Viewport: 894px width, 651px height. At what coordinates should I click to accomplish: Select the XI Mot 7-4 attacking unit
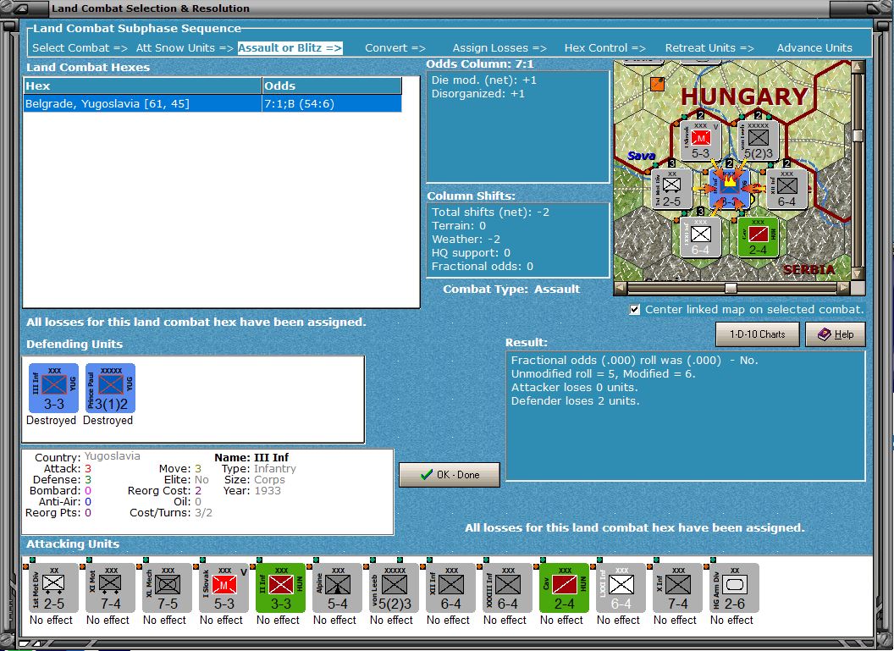coord(110,588)
